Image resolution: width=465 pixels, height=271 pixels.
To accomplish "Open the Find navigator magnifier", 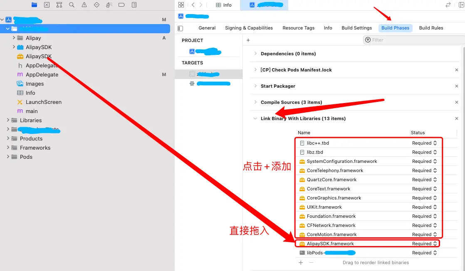I will click(72, 5).
